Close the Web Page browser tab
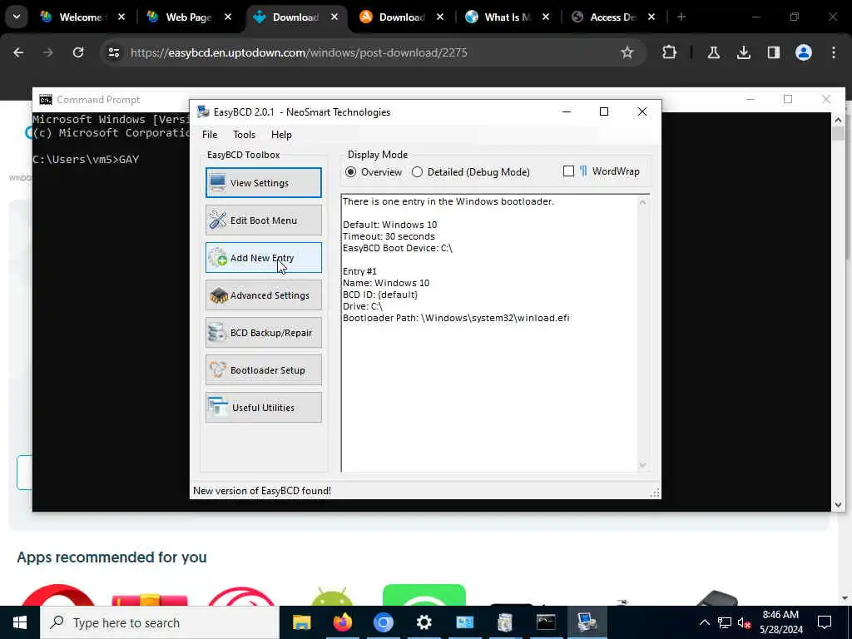852x639 pixels. [x=228, y=17]
